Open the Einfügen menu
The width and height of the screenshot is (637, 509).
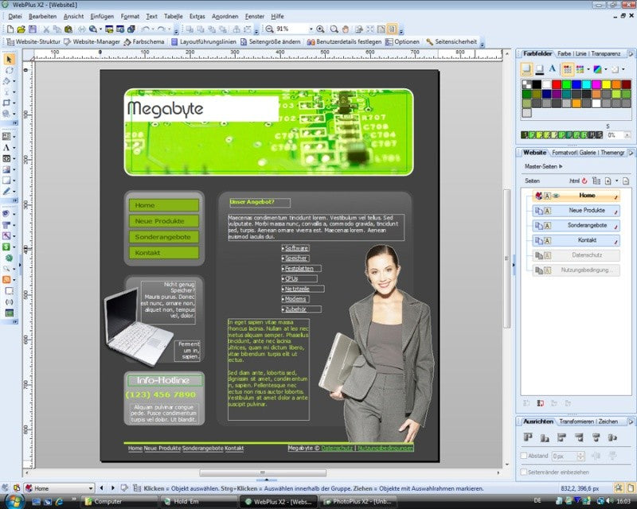pyautogui.click(x=102, y=16)
